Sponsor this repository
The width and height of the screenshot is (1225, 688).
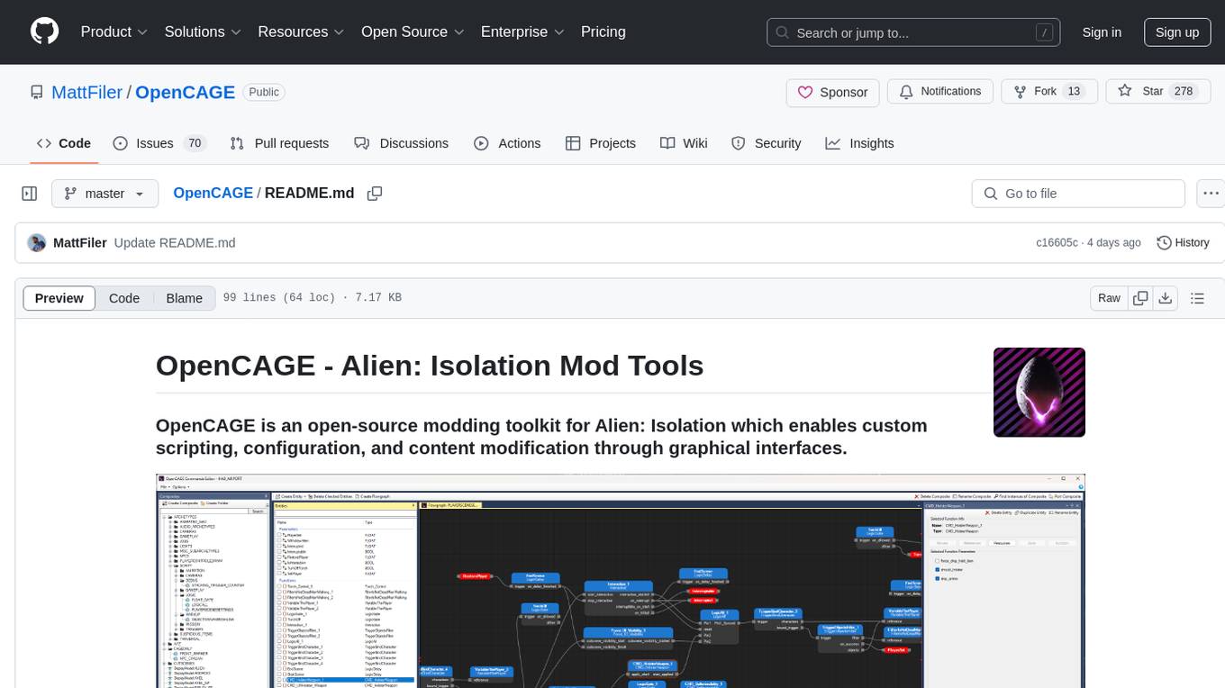pos(832,92)
